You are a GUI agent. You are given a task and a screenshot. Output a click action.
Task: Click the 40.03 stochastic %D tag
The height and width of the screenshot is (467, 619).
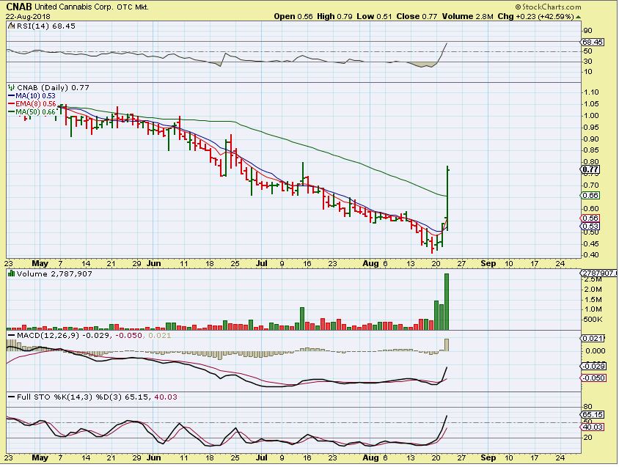[593, 427]
